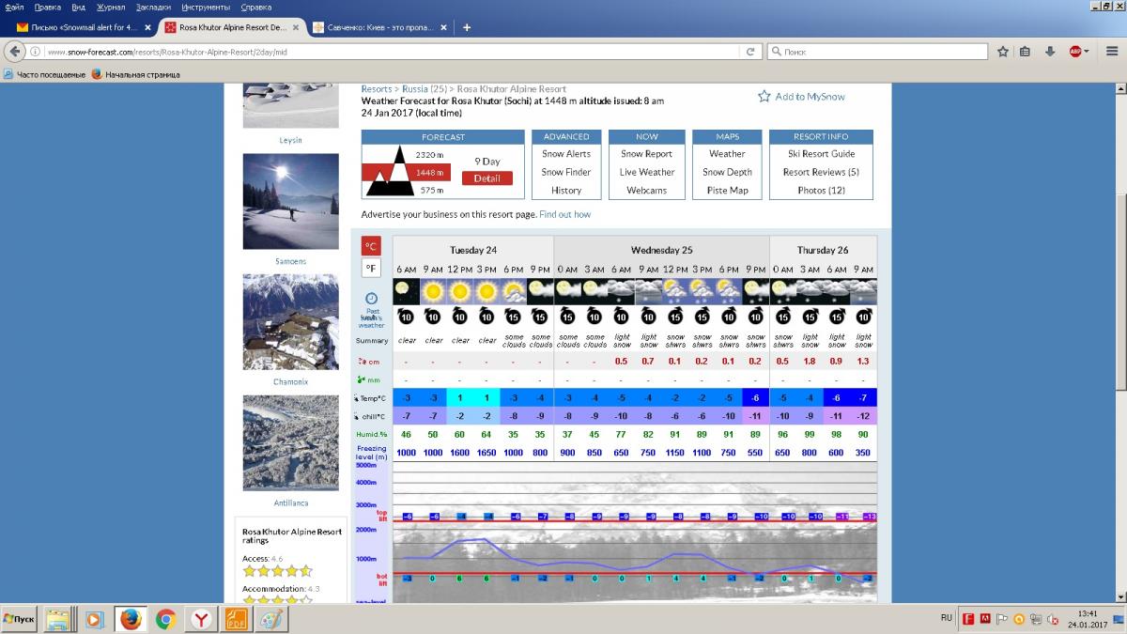This screenshot has width=1127, height=634.
Task: Click the Tuesday 6 PM wind speed 15 icon
Action: point(513,316)
